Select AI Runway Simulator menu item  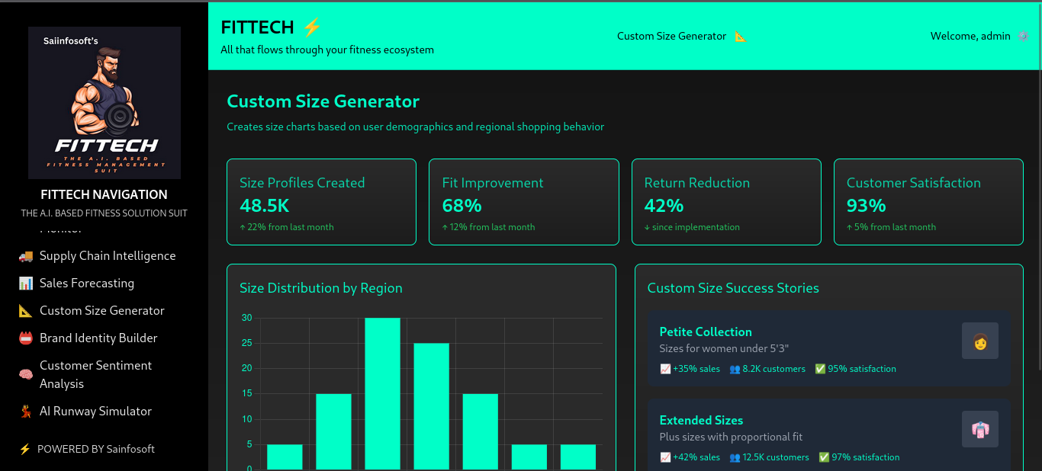pyautogui.click(x=95, y=412)
